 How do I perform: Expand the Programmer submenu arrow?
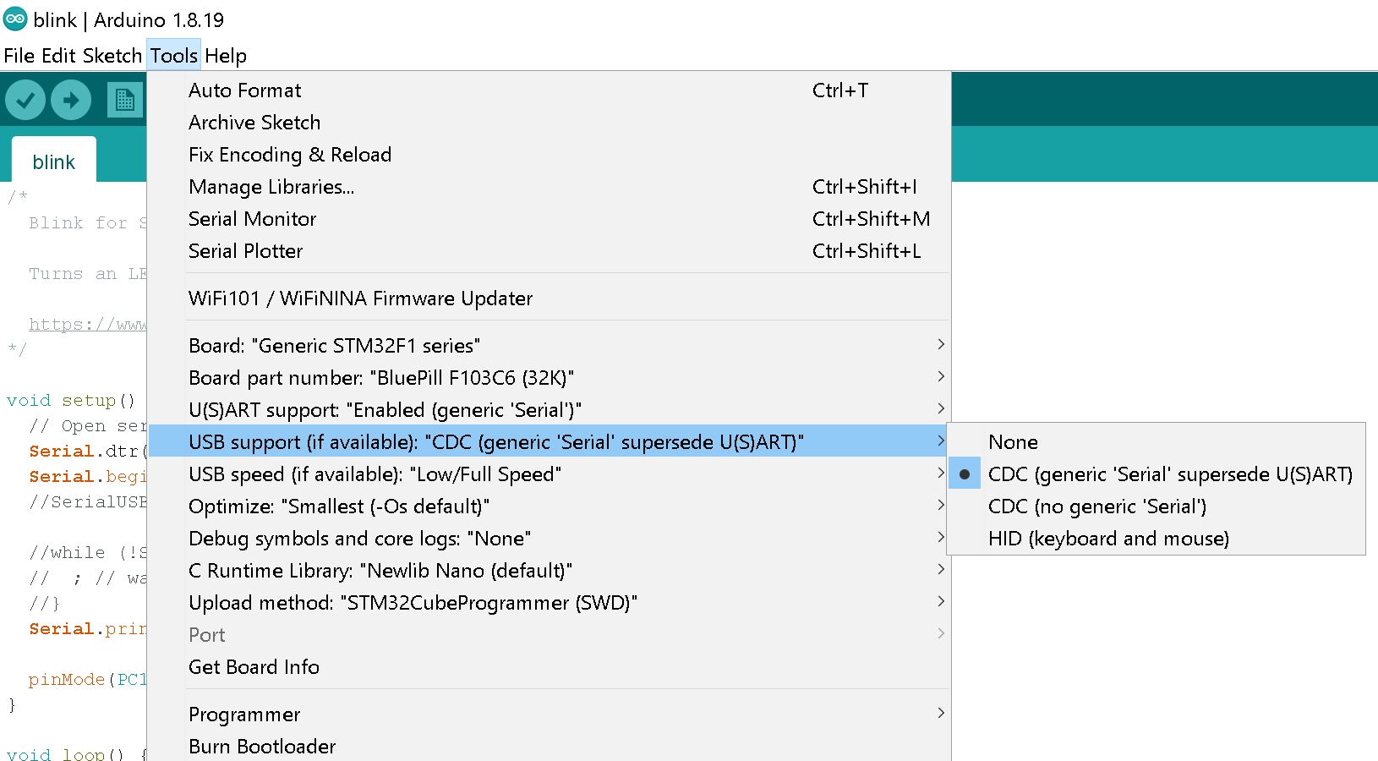point(941,713)
